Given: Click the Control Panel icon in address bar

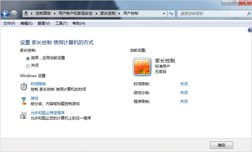Looking at the screenshot, I should (26, 13).
